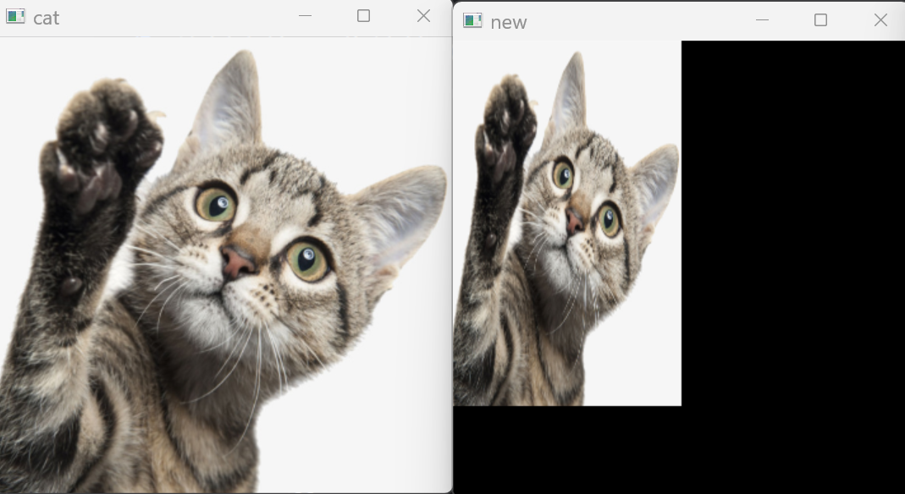Minimize the cat window

(x=306, y=16)
